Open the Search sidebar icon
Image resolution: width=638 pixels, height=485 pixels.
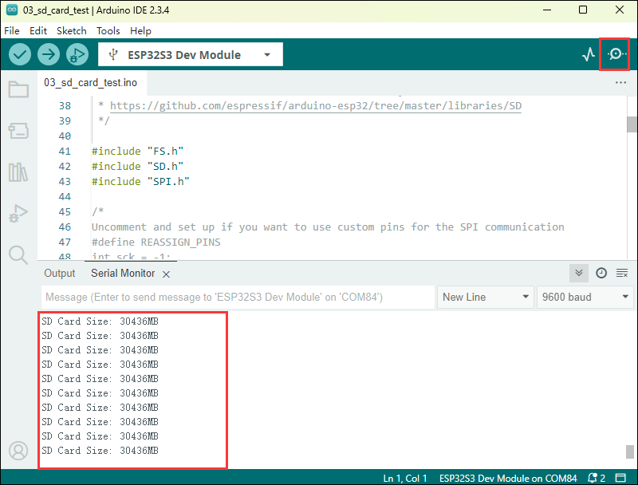point(18,255)
